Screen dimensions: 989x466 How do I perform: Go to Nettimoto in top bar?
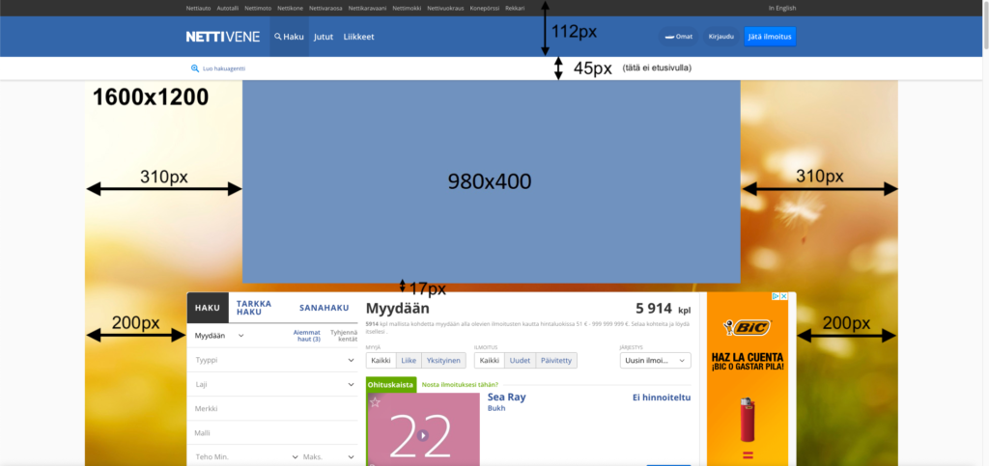point(258,8)
